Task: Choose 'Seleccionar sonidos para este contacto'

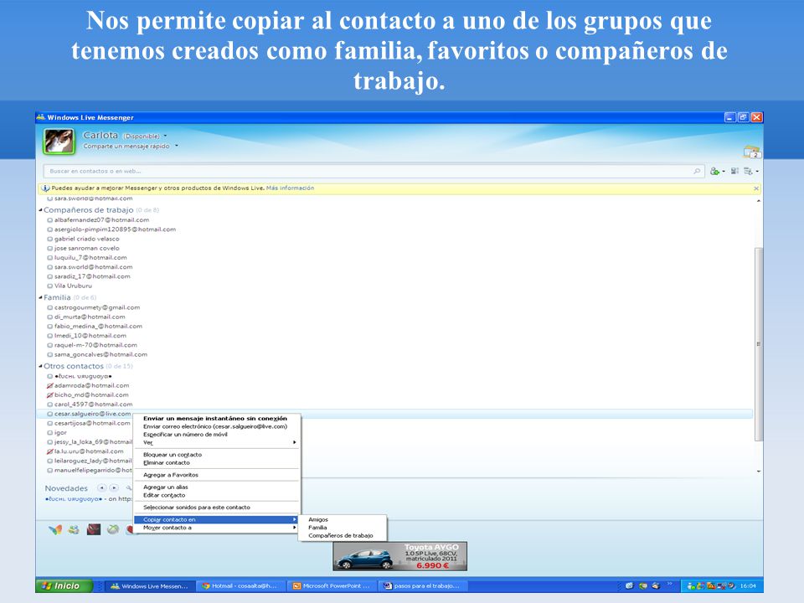Action: (216, 508)
